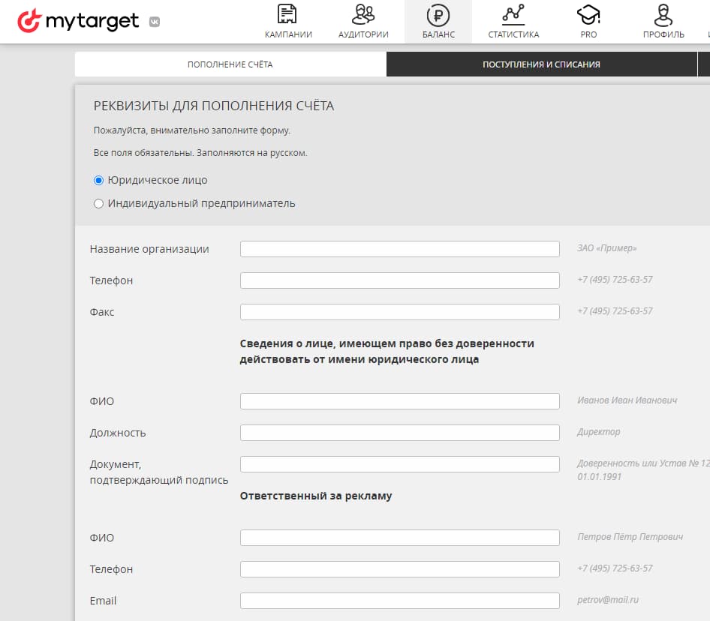Open the Статистика chart icon

(x=513, y=14)
